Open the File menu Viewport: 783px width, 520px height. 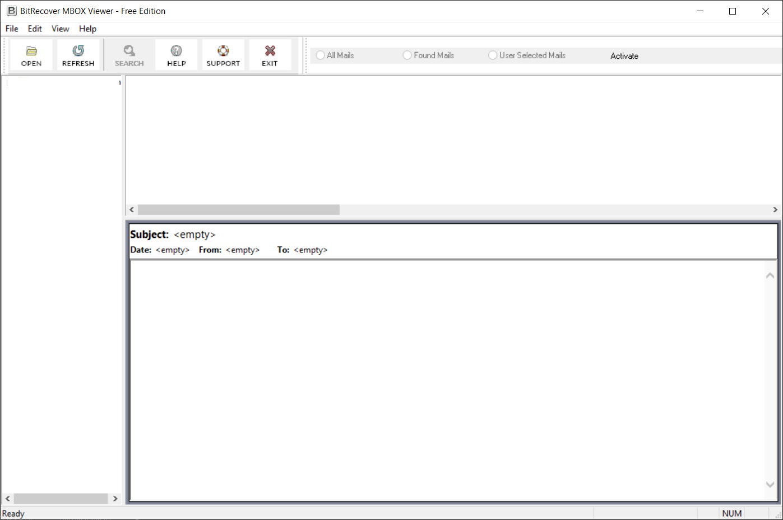click(12, 29)
